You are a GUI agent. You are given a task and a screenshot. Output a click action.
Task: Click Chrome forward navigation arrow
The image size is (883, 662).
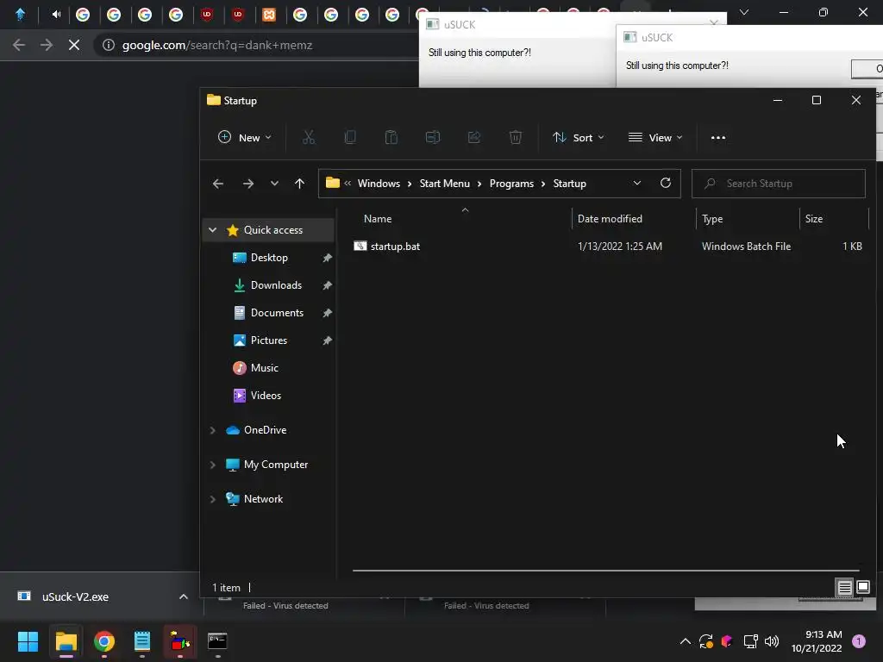pos(47,45)
